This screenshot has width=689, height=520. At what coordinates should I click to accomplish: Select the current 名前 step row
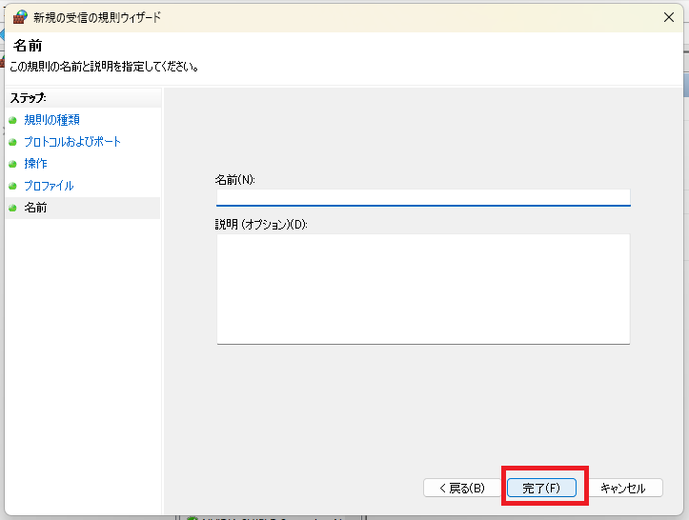[83, 208]
